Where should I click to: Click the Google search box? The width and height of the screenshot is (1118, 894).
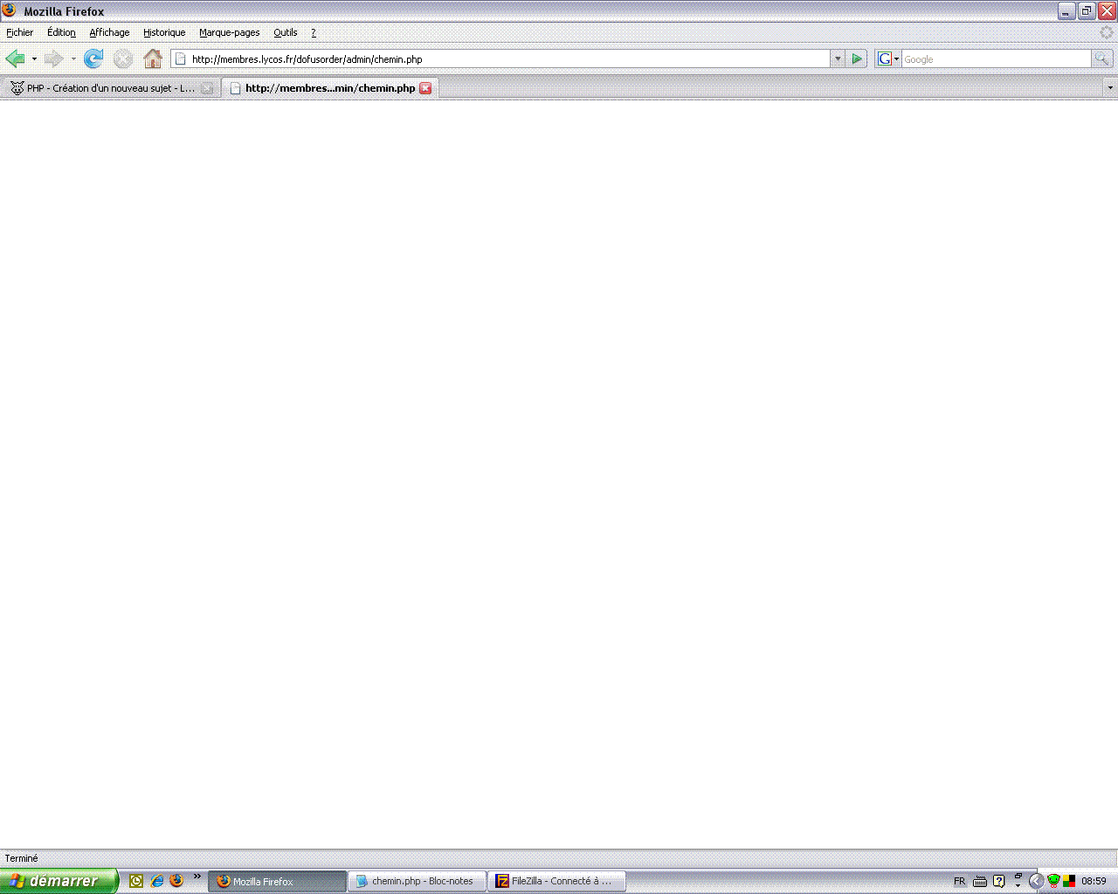pyautogui.click(x=996, y=59)
